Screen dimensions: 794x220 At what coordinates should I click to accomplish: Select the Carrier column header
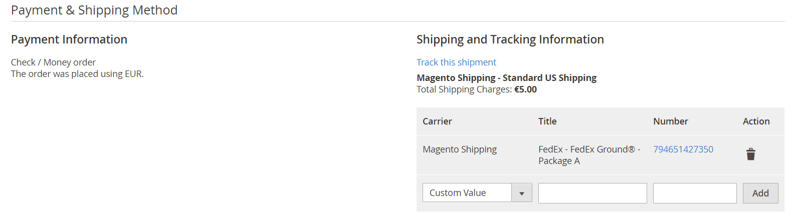pyautogui.click(x=437, y=121)
